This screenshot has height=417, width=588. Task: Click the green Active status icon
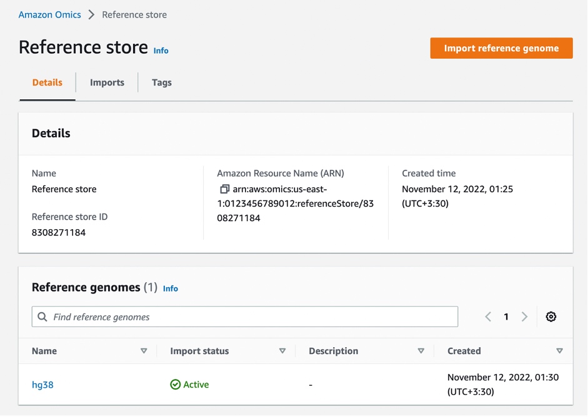(x=176, y=385)
